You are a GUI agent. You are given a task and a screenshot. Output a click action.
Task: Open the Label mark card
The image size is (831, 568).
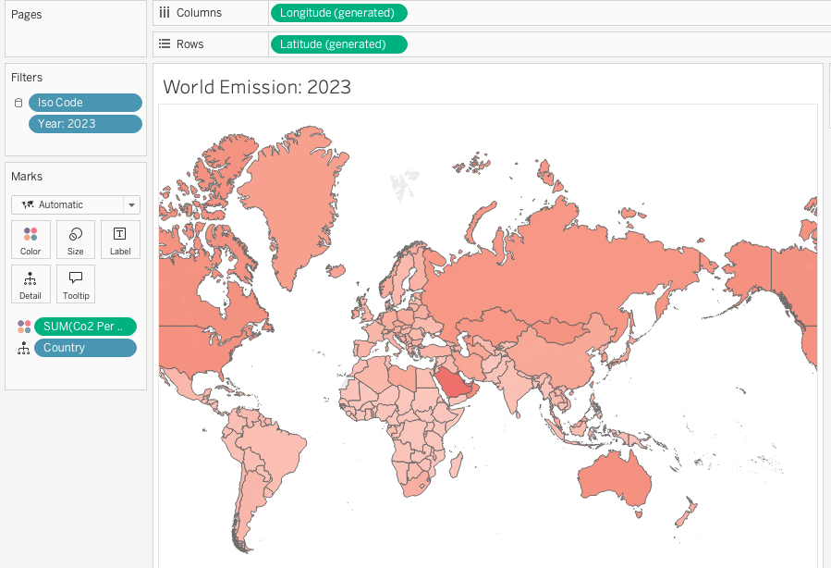tap(120, 240)
